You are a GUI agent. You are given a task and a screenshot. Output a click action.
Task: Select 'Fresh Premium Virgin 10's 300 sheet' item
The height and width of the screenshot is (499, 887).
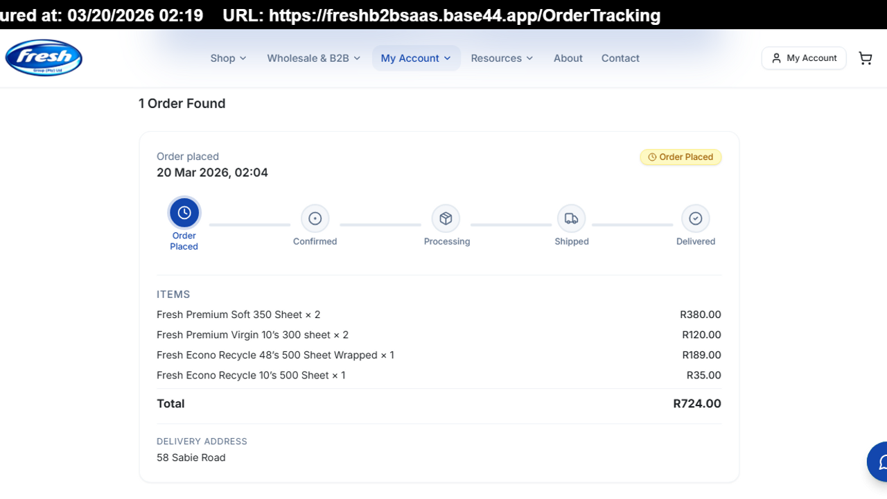(252, 335)
